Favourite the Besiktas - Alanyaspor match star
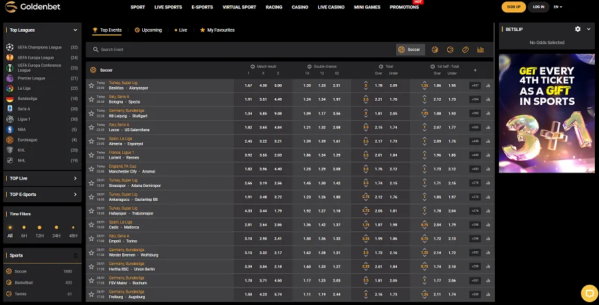This screenshot has width=599, height=305. (91, 86)
